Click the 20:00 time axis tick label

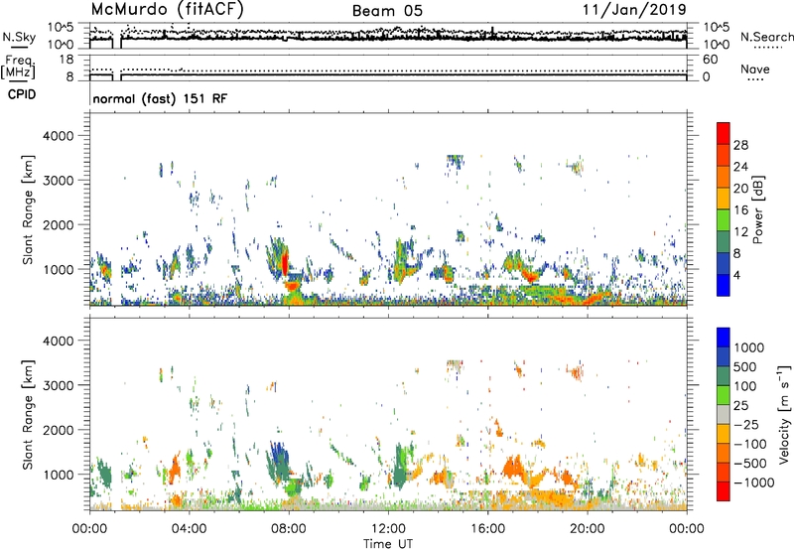click(587, 529)
